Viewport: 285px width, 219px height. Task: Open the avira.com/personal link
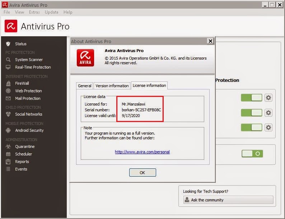142,152
